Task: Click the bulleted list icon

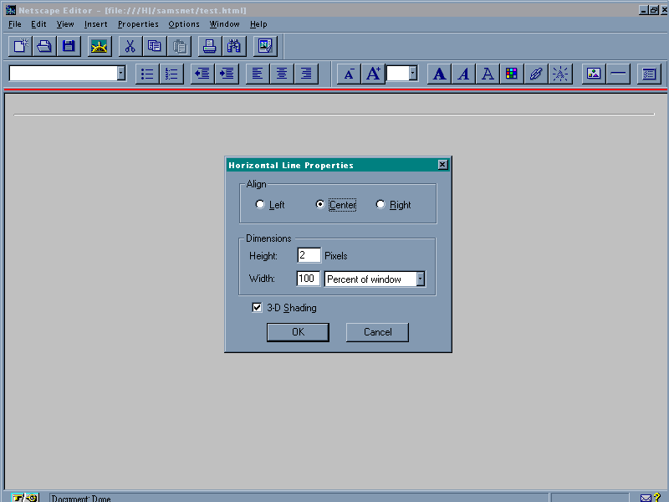Action: click(x=147, y=74)
